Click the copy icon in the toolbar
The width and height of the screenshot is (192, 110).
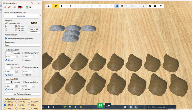[x=87, y=6]
